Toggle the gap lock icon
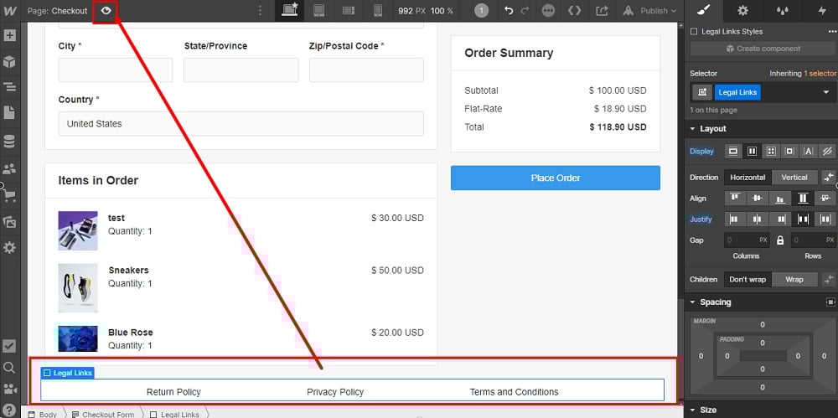838x418 pixels. (x=780, y=240)
